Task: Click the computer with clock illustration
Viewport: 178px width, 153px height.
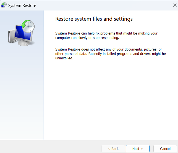Action: (22, 33)
